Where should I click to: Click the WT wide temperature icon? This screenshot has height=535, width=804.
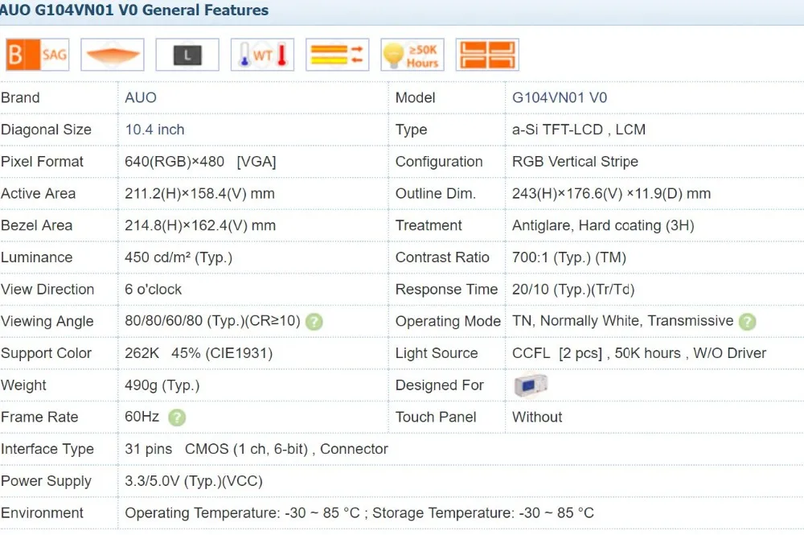pos(263,55)
